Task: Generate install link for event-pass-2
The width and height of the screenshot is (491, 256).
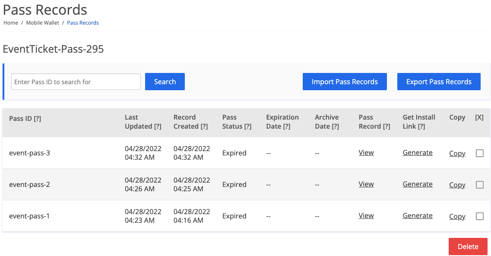Action: coord(417,184)
